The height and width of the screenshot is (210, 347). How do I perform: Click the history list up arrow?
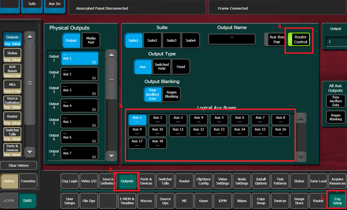coord(30,37)
